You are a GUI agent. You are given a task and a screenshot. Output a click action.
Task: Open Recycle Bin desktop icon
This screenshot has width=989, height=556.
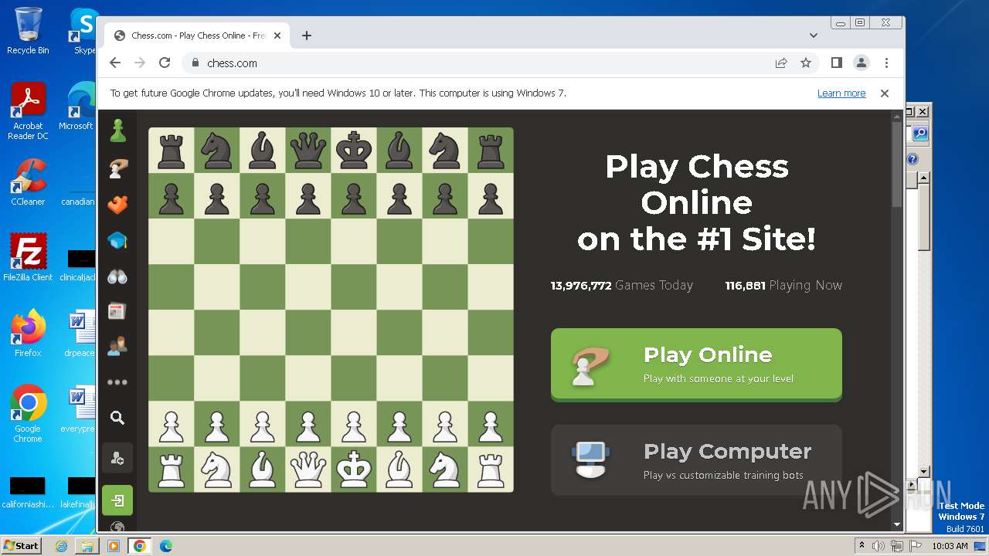28,31
